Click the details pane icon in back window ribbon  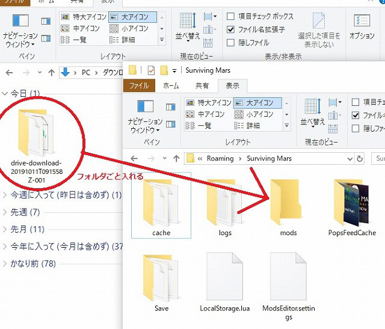click(x=46, y=38)
